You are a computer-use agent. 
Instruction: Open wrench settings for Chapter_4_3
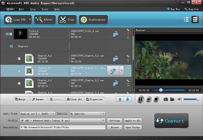click(128, 81)
